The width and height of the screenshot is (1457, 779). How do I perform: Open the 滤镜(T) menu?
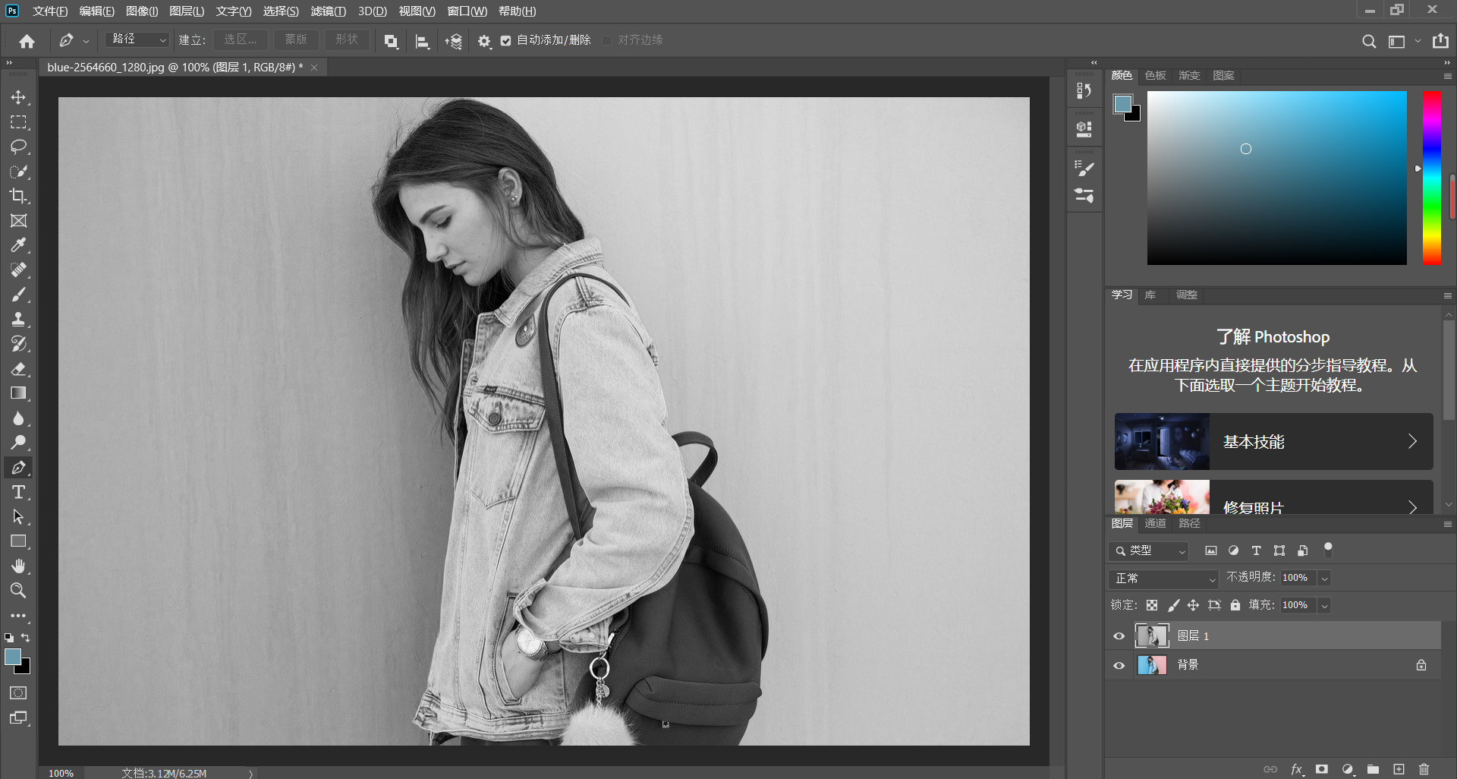pyautogui.click(x=328, y=11)
